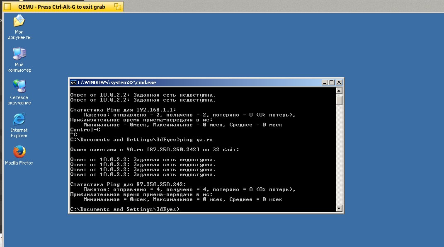444x247 pixels.
Task: Click the cmd vertical scrollbar thumb
Action: [339, 100]
